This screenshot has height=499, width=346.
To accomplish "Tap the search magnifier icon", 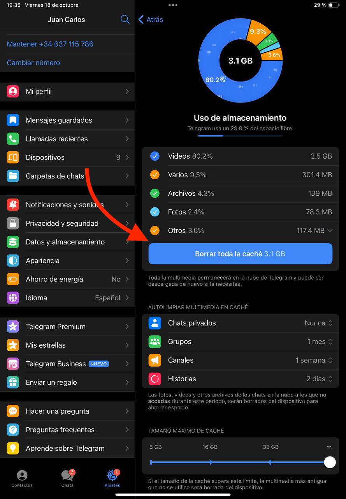I will [x=125, y=19].
